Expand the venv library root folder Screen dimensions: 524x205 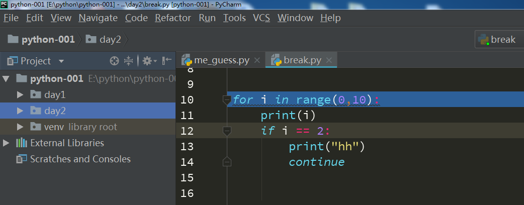(20, 127)
